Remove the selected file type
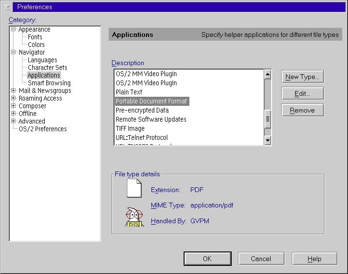The image size is (348, 274). tap(302, 110)
